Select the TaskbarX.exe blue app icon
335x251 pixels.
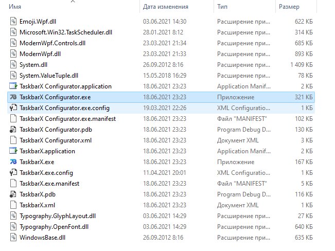click(13, 162)
